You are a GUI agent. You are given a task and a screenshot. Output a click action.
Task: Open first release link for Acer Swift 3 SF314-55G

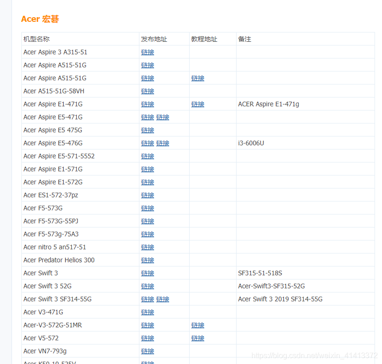coord(147,299)
